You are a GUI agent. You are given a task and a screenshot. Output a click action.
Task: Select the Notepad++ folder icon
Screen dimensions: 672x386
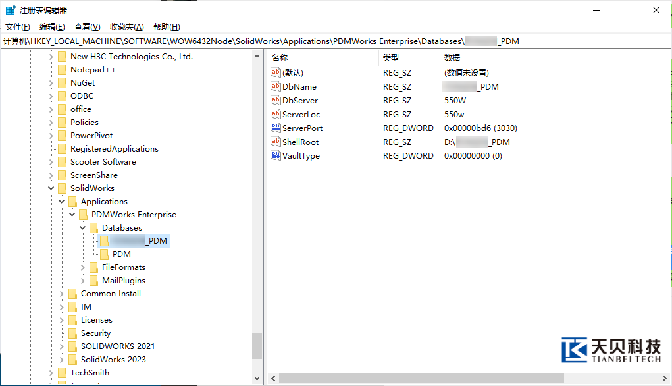pyautogui.click(x=63, y=70)
